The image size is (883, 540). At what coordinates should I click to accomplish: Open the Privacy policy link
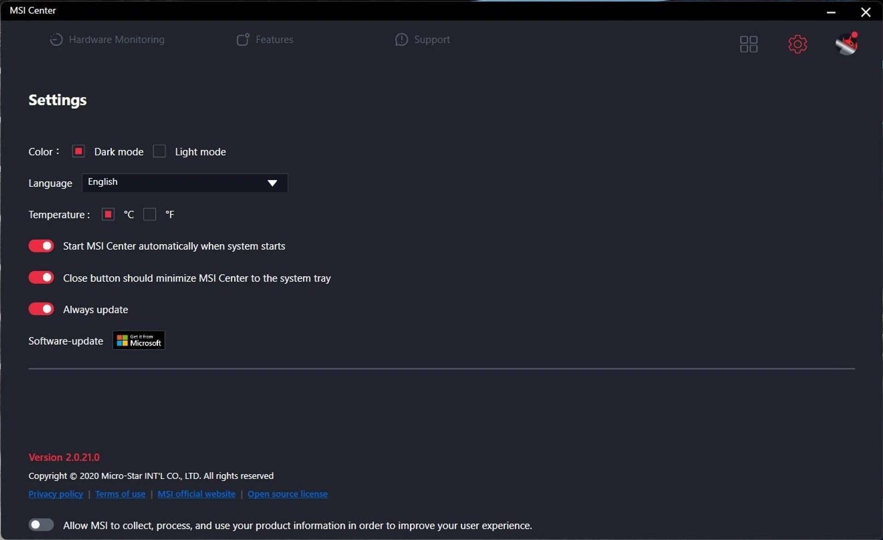click(56, 494)
